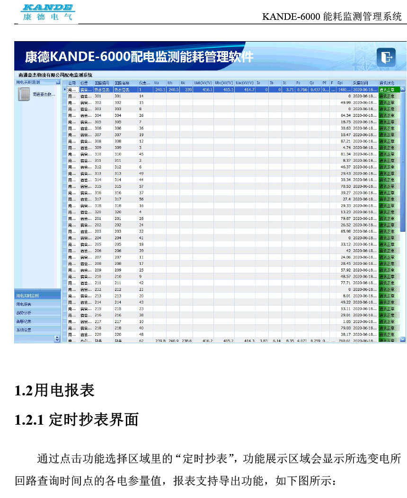Sort by the 回路名称 column header

click(125, 83)
